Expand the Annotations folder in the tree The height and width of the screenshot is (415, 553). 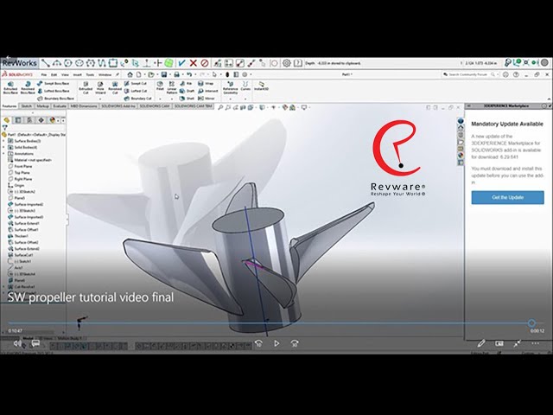pos(3,154)
